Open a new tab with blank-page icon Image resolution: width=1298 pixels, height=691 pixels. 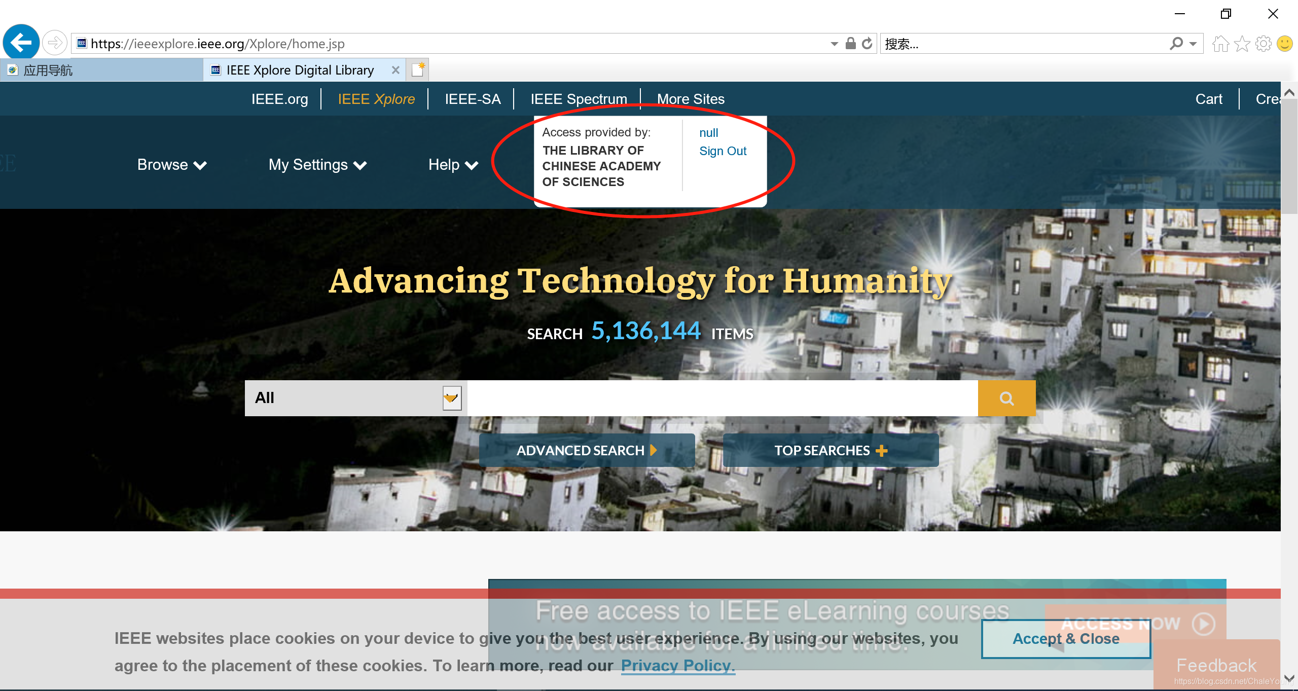[418, 70]
